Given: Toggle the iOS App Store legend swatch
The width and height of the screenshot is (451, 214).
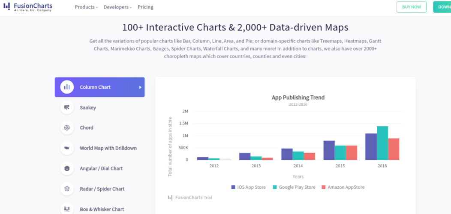Looking at the screenshot, I should click(233, 187).
